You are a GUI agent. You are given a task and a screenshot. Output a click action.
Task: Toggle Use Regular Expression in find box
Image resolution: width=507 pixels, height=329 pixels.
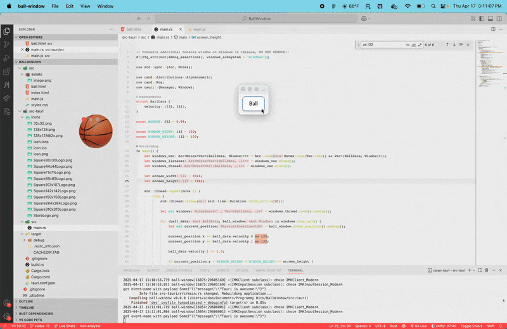(420, 45)
